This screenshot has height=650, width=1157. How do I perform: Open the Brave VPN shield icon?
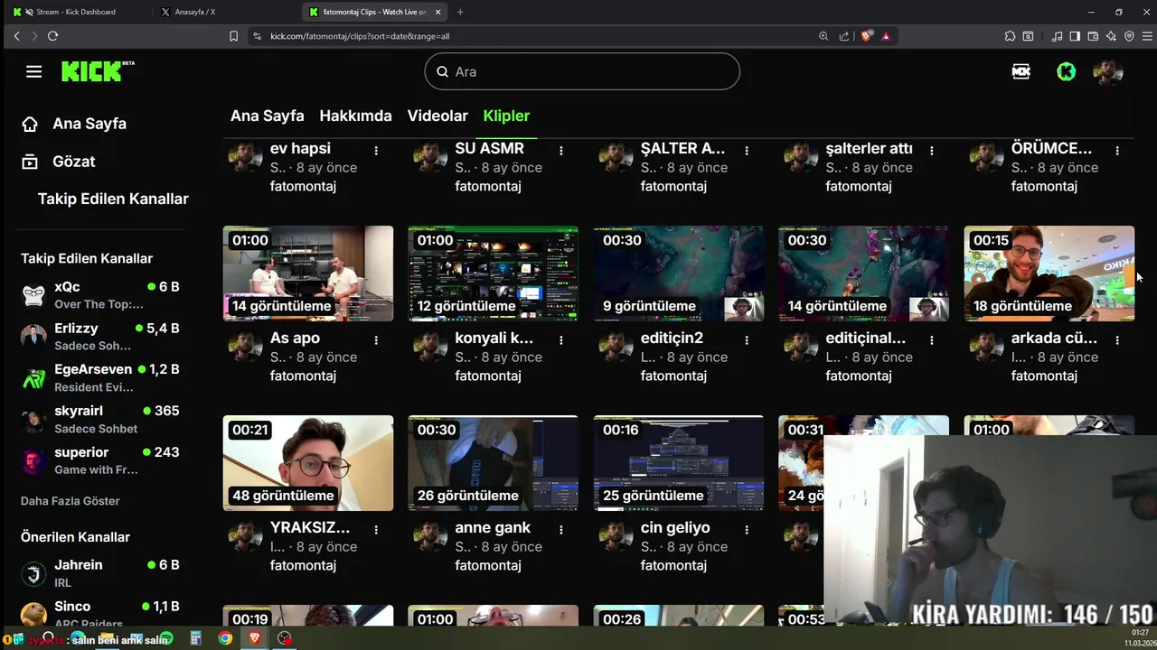[x=1129, y=36]
